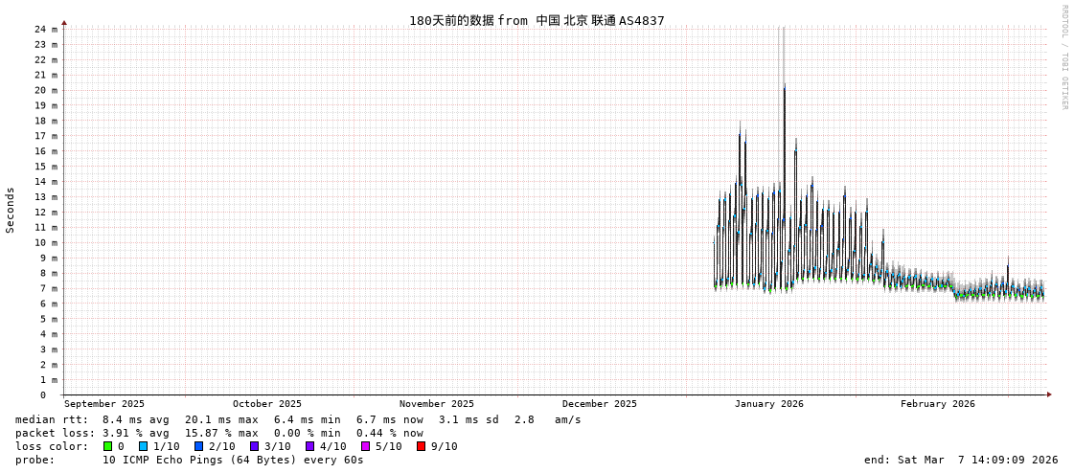Click the cyan 1/10 loss swatch
This screenshot has height=473, width=1074.
pos(143,446)
